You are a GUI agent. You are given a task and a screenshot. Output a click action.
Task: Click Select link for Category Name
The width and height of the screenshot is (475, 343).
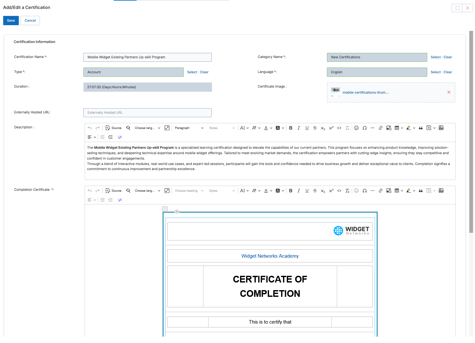tap(436, 57)
